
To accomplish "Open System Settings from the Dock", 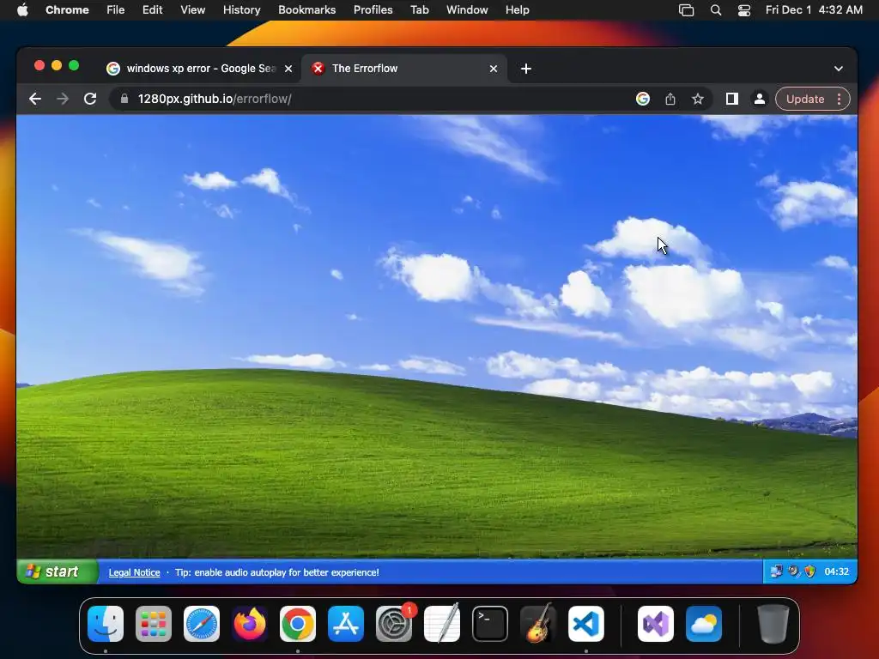I will point(394,624).
